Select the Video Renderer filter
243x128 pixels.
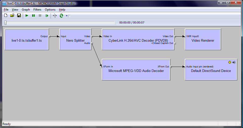(x=203, y=39)
